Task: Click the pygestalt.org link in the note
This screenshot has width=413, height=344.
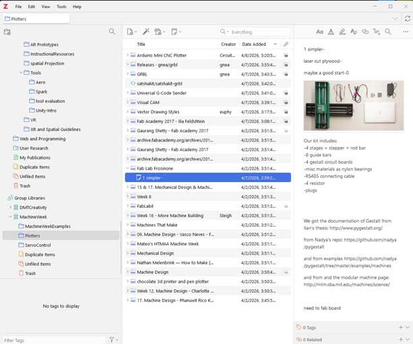Action: [x=356, y=228]
